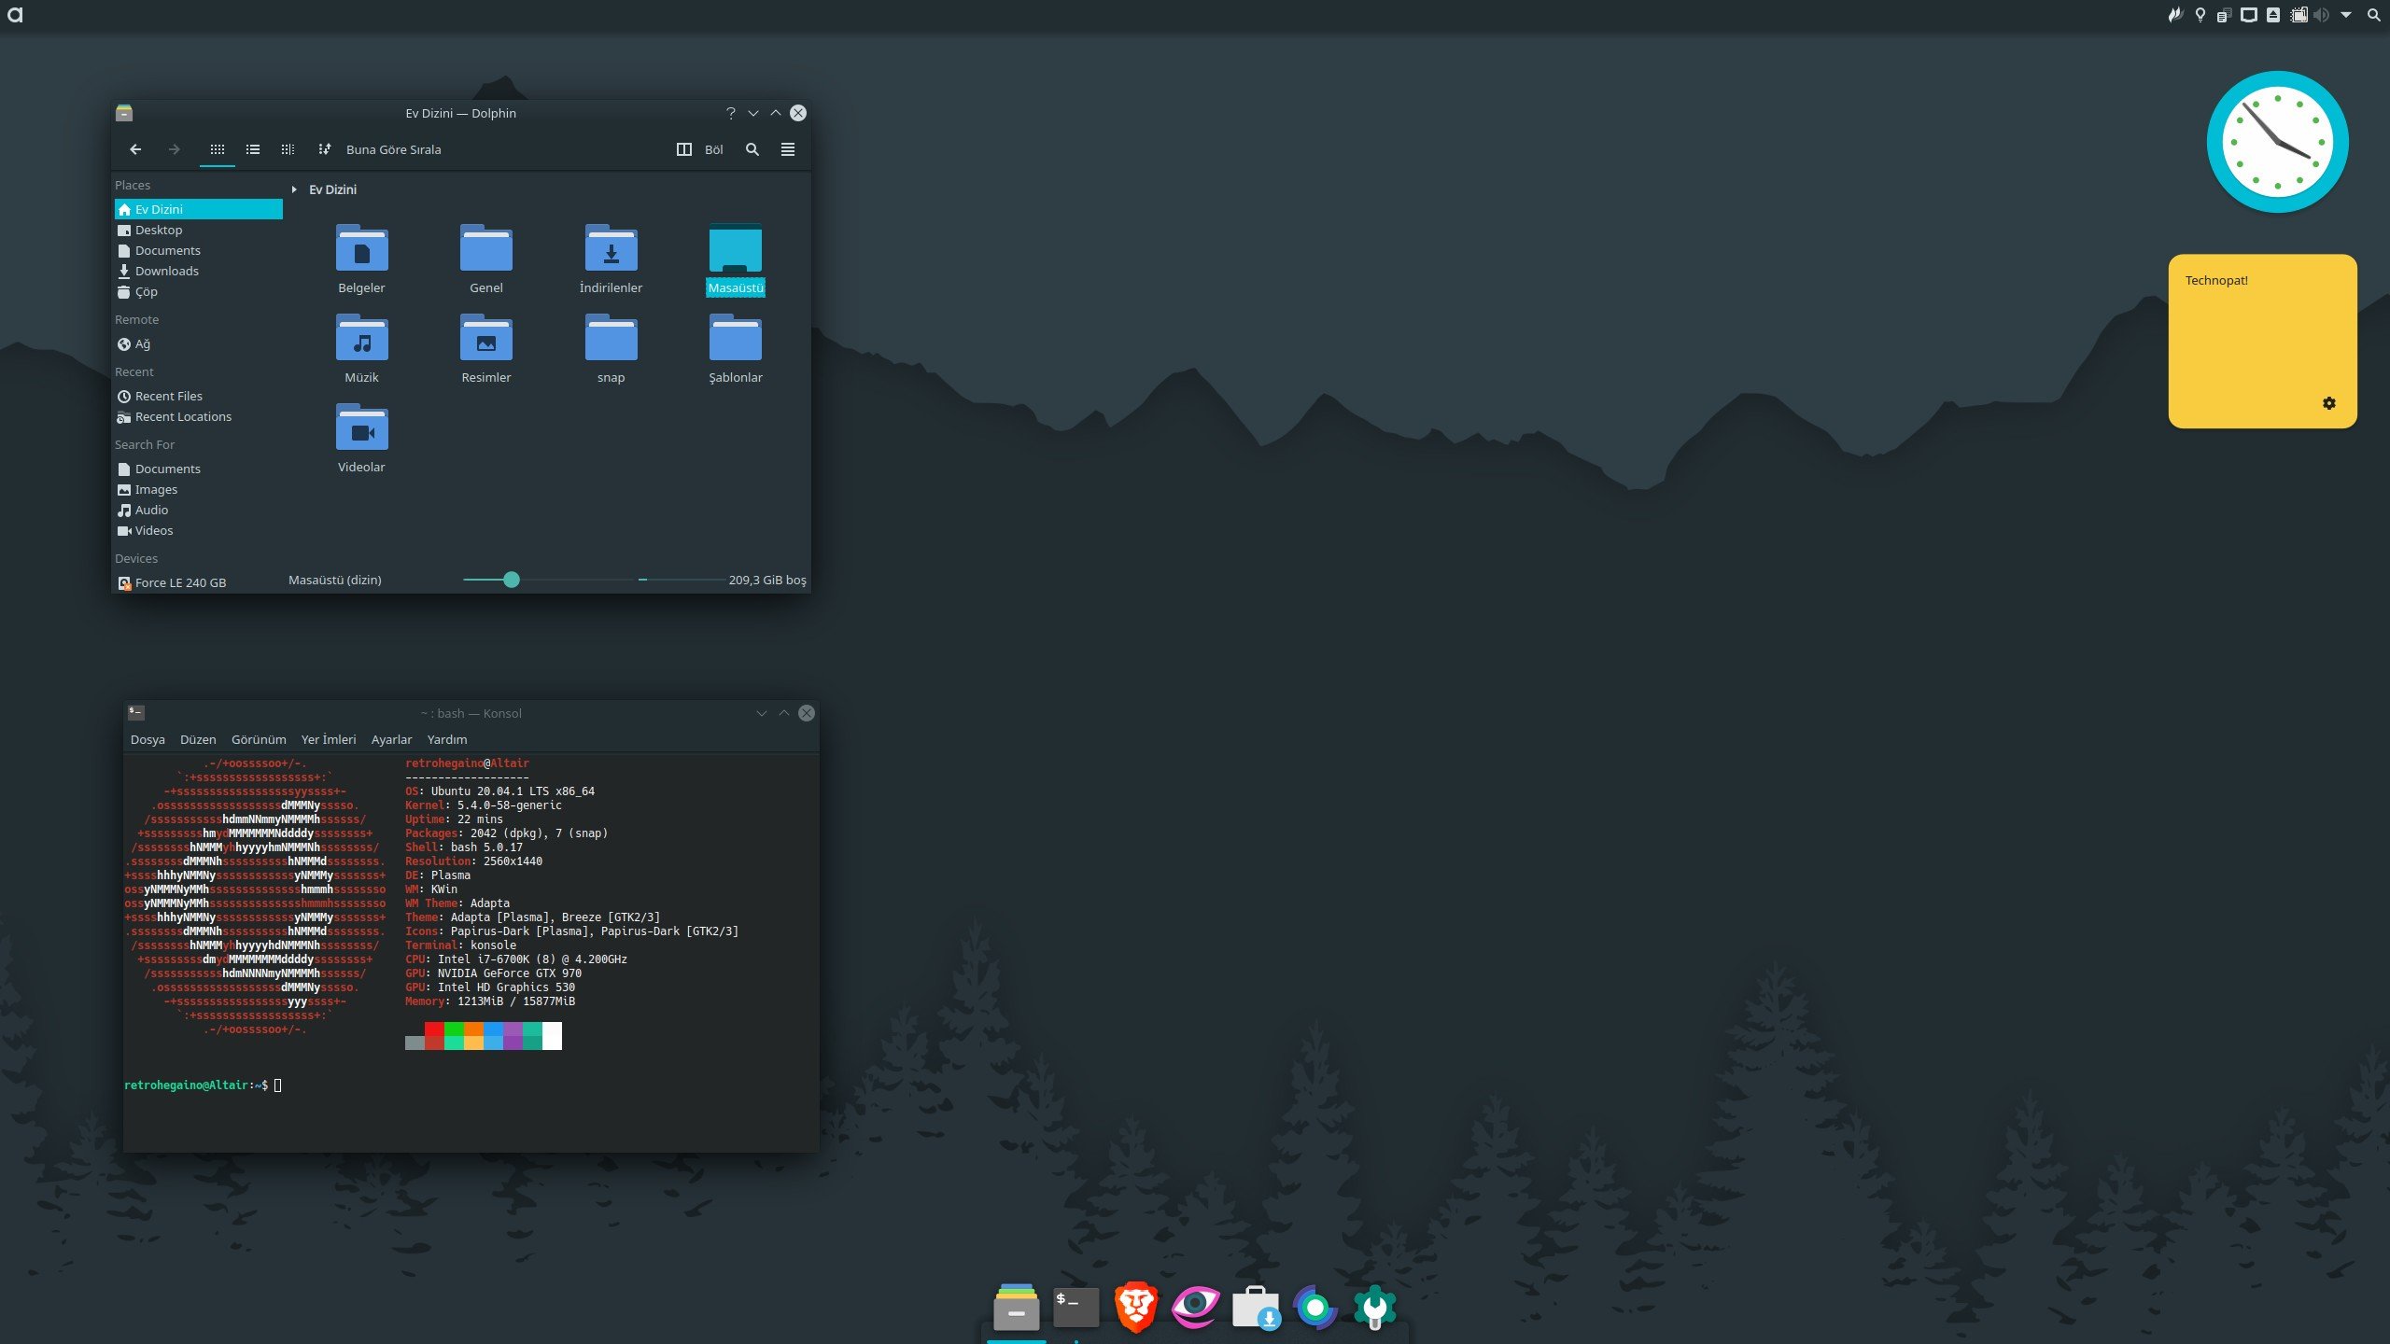Select the details view in Dolphin toolbar
Screen dimensions: 2390x1344
coord(287,148)
